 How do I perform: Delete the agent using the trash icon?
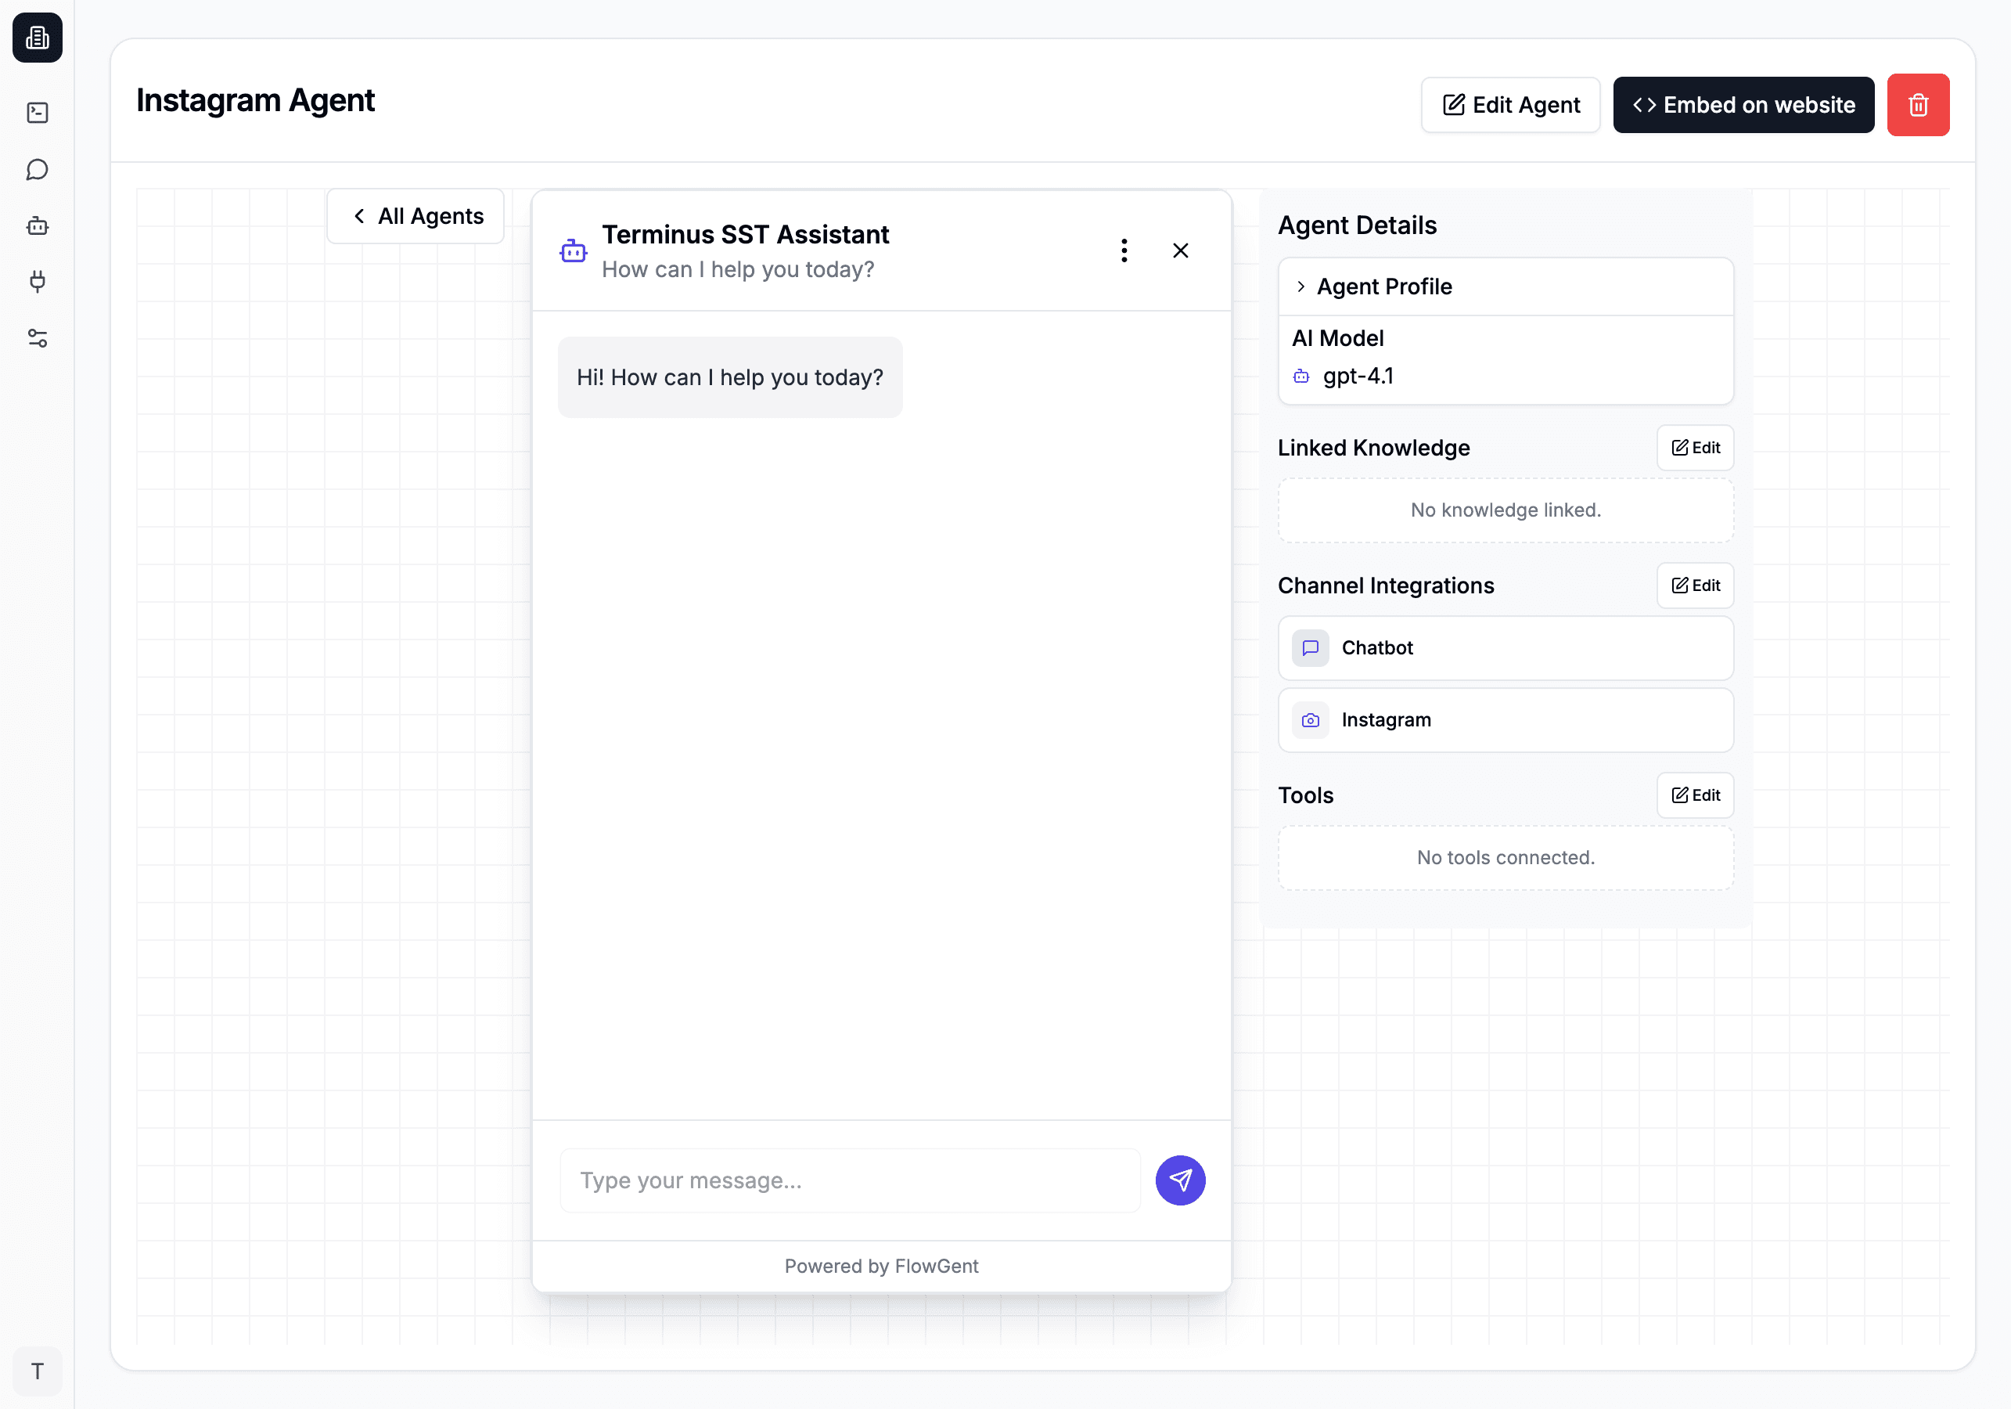coord(1918,104)
